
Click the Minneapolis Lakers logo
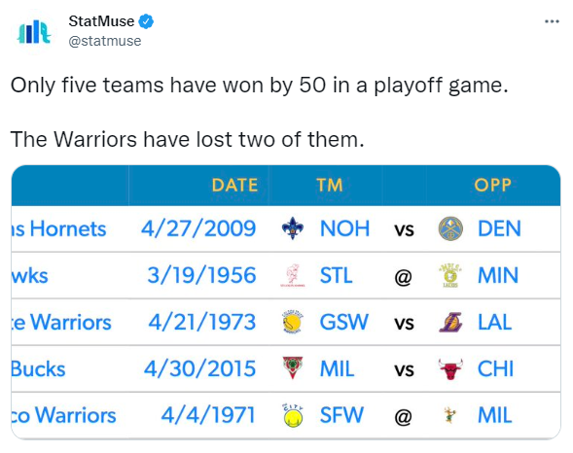(x=450, y=276)
